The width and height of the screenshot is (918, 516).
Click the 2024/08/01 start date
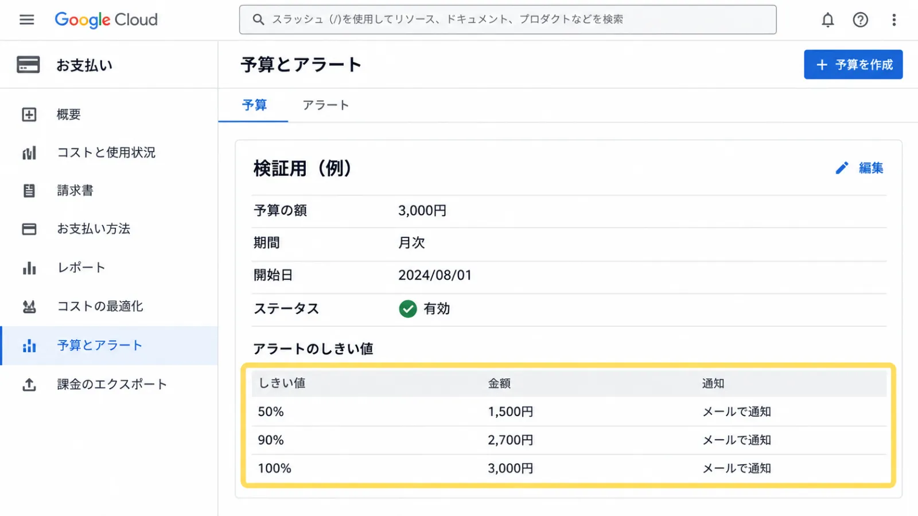point(435,275)
